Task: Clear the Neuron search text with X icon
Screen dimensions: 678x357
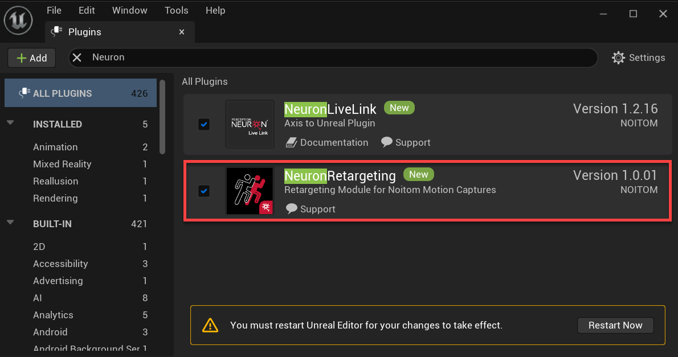Action: [77, 58]
